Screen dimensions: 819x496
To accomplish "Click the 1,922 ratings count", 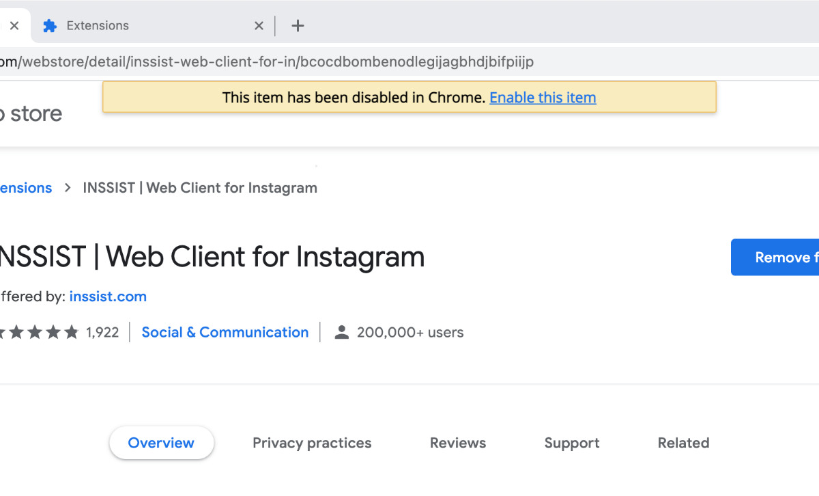I will point(102,333).
